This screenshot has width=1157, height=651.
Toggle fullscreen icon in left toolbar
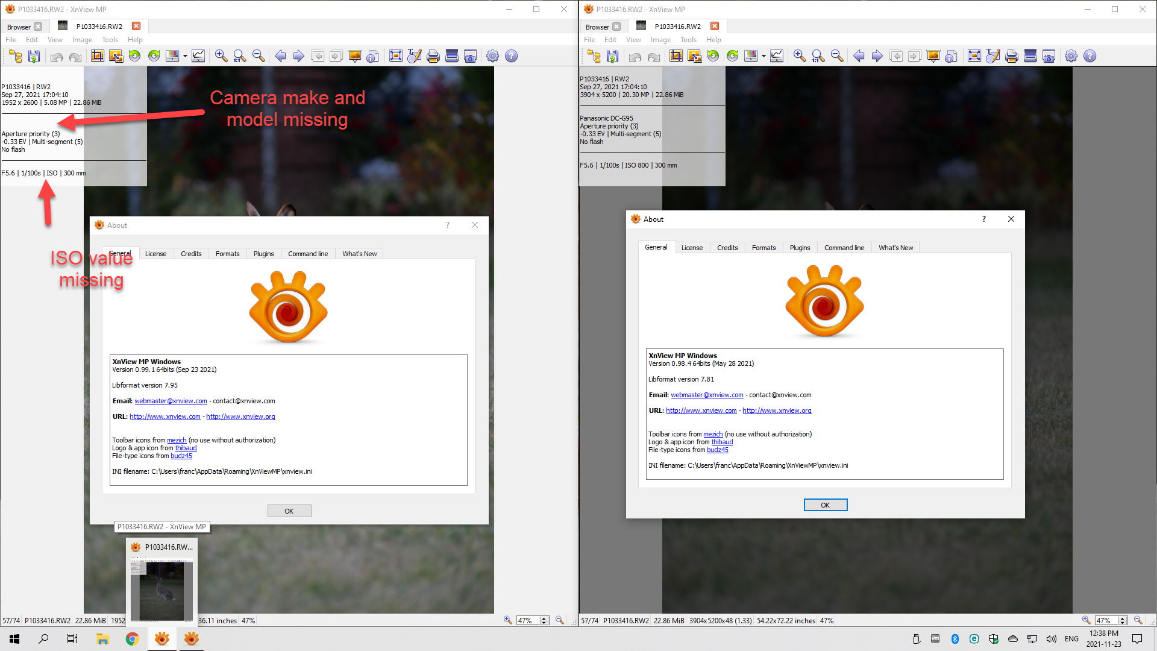pos(395,56)
